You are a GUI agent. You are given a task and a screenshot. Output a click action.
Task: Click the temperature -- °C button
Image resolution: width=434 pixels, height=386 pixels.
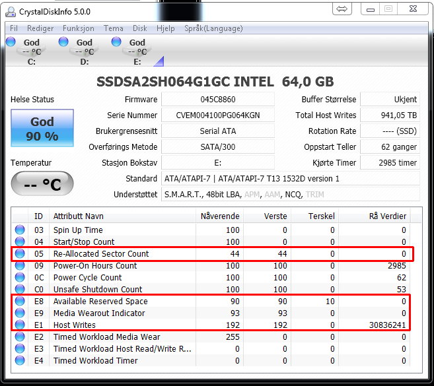[x=42, y=183]
